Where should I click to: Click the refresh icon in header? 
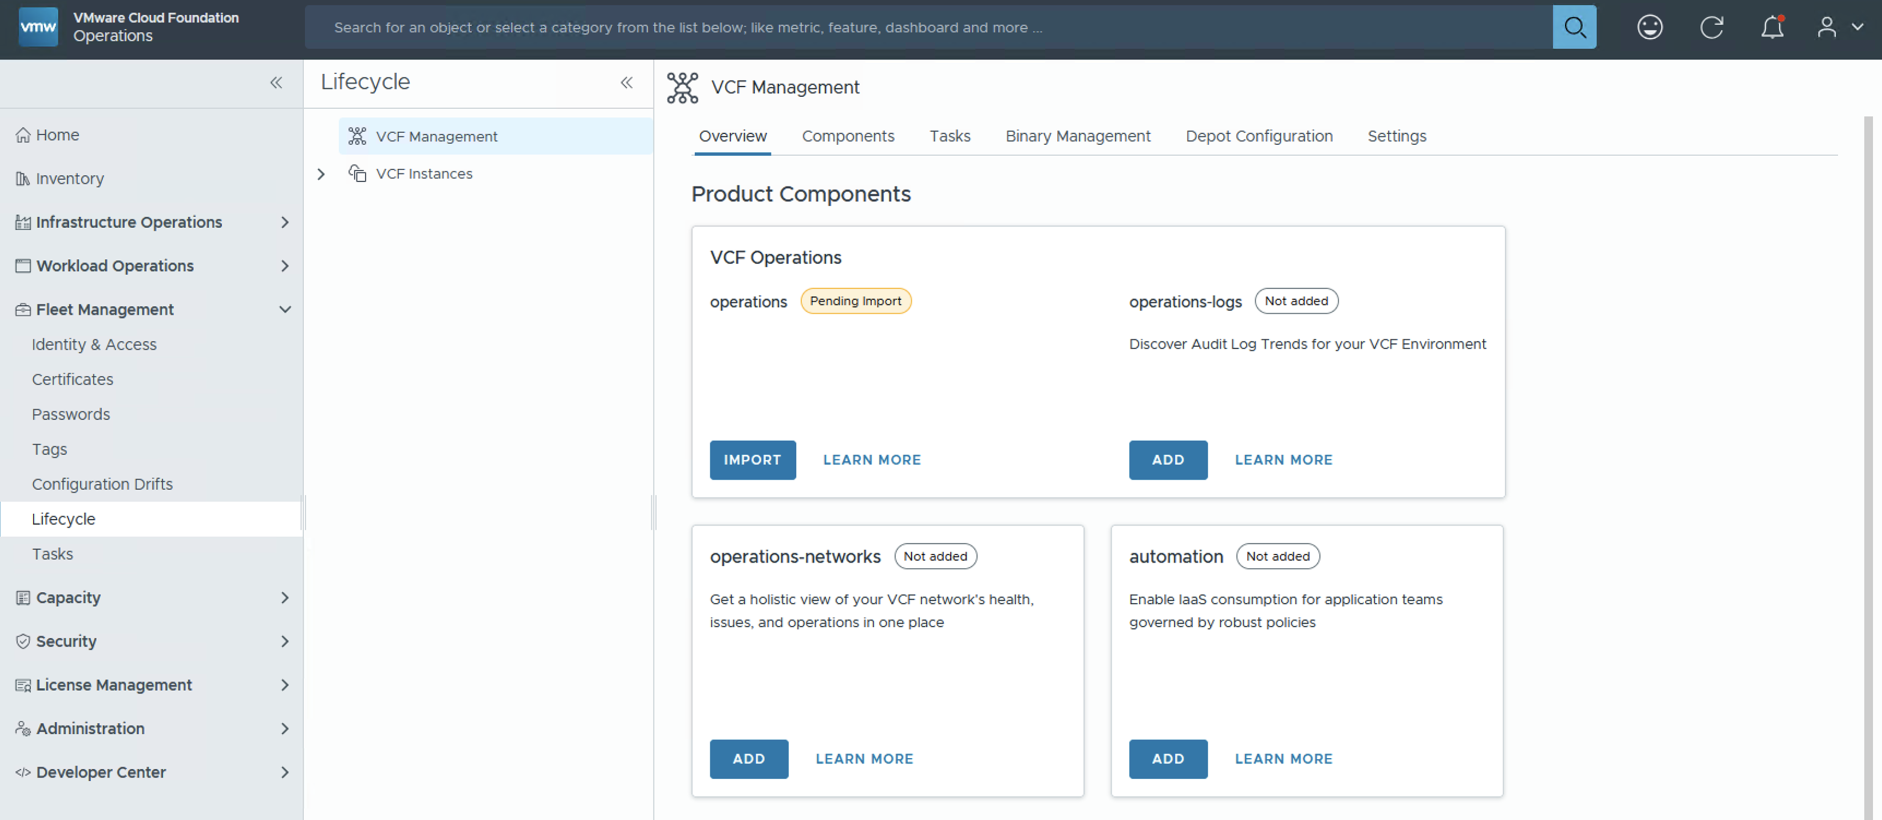click(1711, 27)
